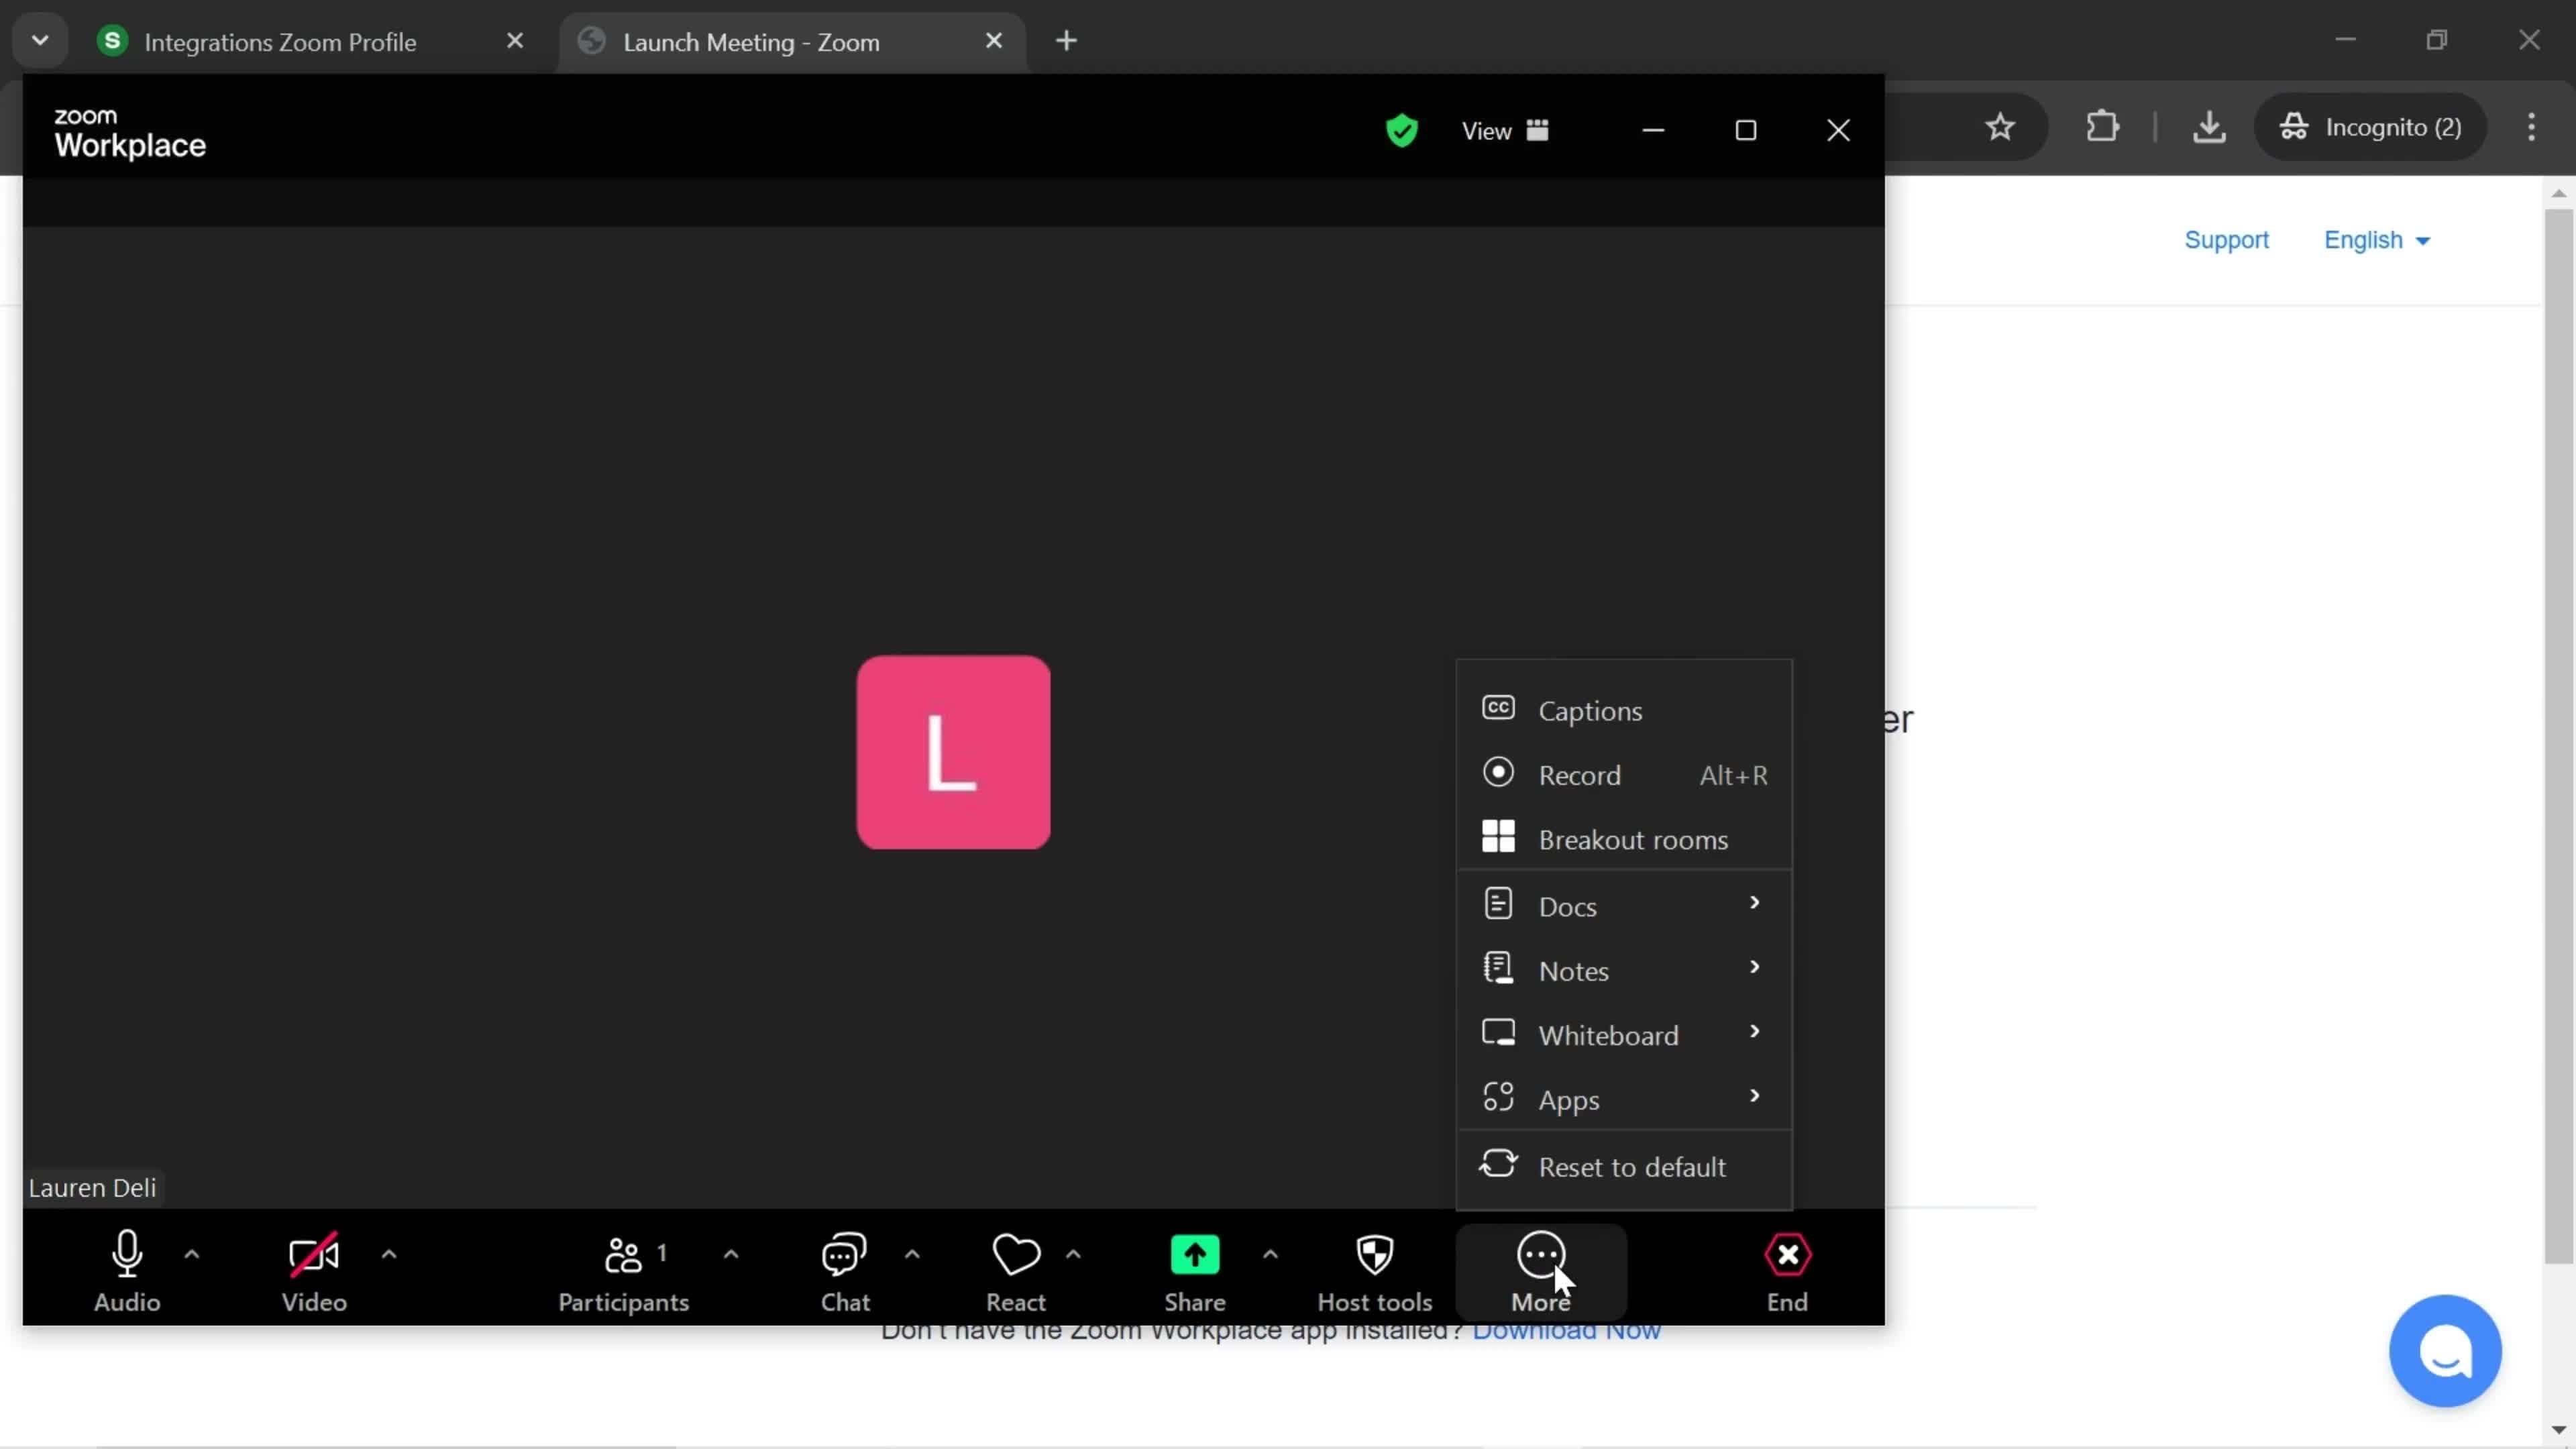Viewport: 2576px width, 1449px height.
Task: Close the Launch Meeting - Zoom tab
Action: (x=994, y=41)
